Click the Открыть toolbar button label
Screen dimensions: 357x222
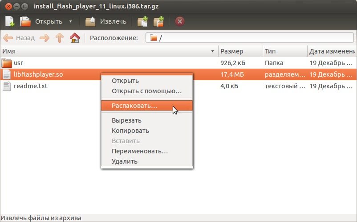click(49, 21)
